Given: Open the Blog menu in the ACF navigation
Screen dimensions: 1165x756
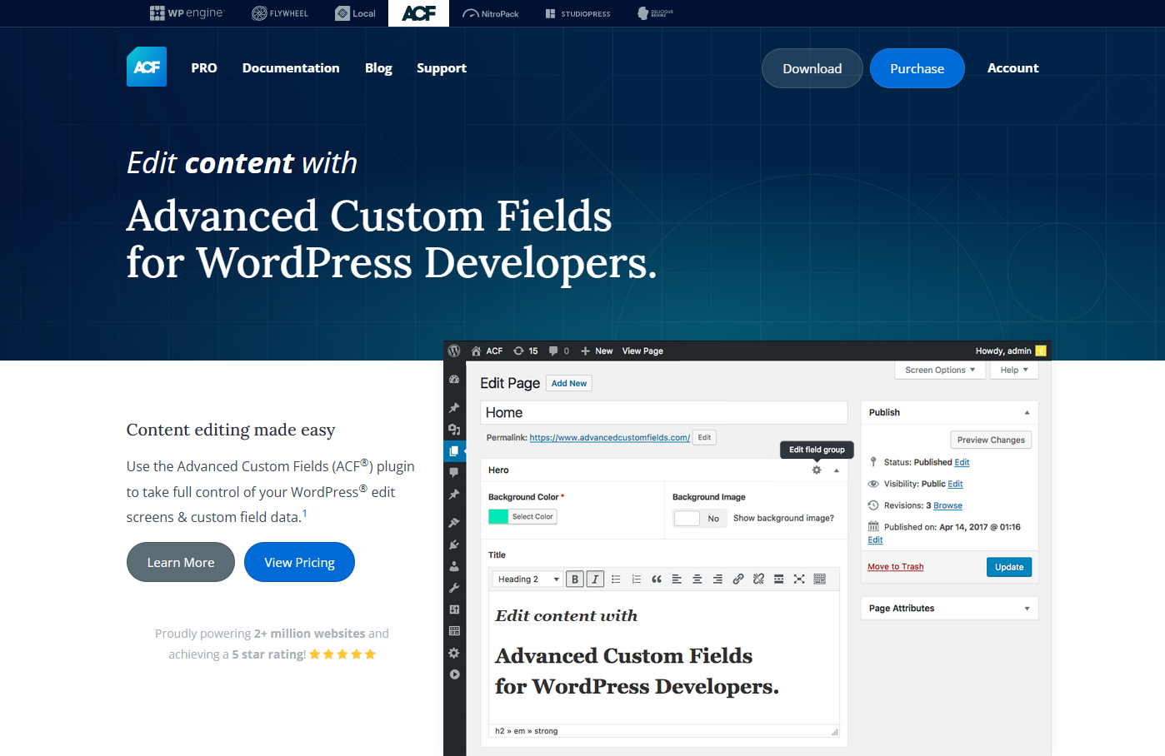Looking at the screenshot, I should pos(378,67).
